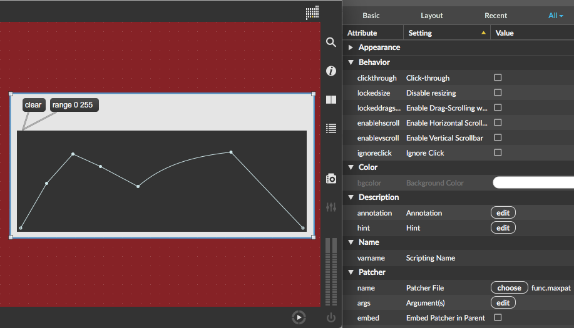Switch to the Basic tab
574x328 pixels.
pyautogui.click(x=371, y=16)
